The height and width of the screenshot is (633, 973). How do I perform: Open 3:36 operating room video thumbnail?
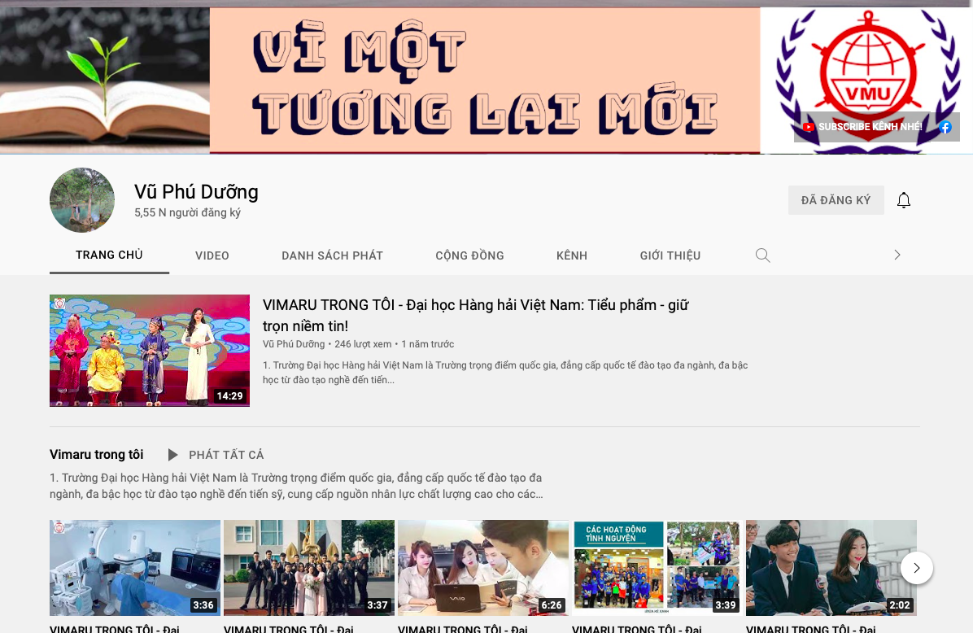point(135,568)
